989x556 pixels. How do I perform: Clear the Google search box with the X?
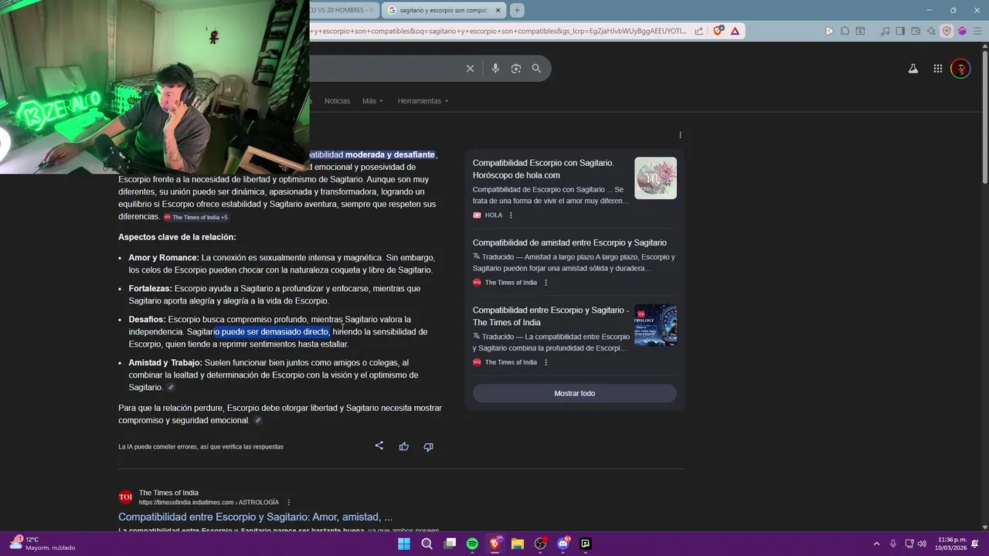pos(470,69)
